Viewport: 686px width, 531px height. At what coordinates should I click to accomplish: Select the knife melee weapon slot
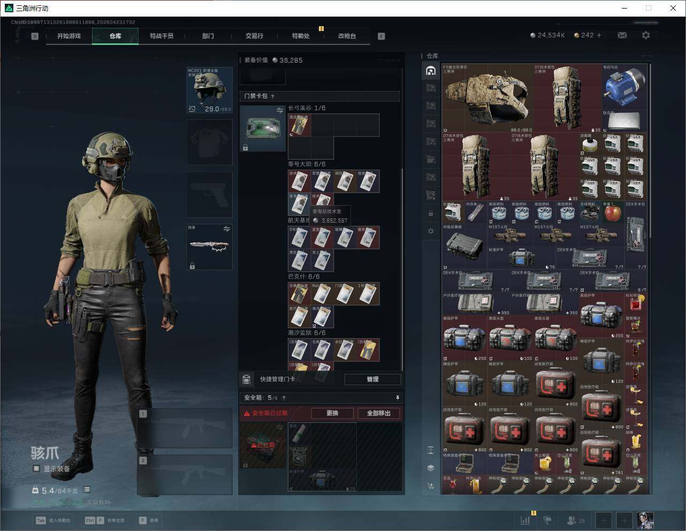(x=210, y=247)
